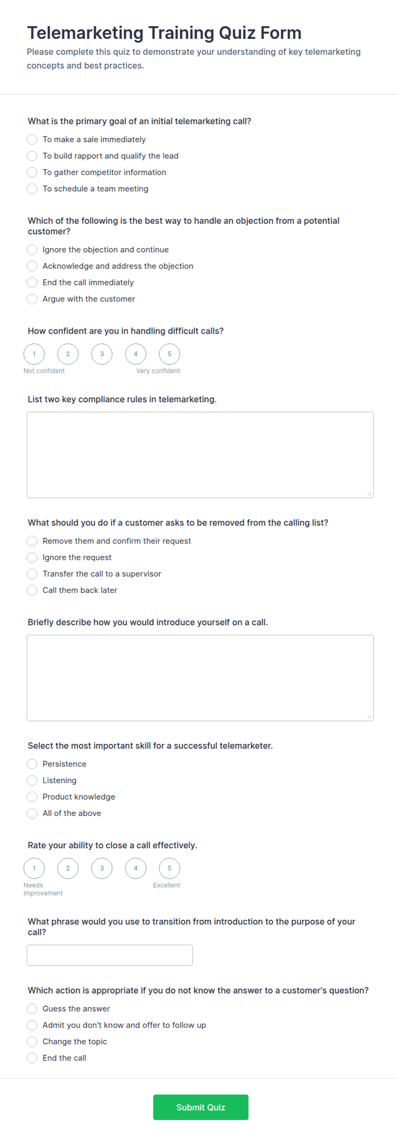Click into the introduce yourself text area
Viewport: 397px width, 1141px height.
coord(200,678)
